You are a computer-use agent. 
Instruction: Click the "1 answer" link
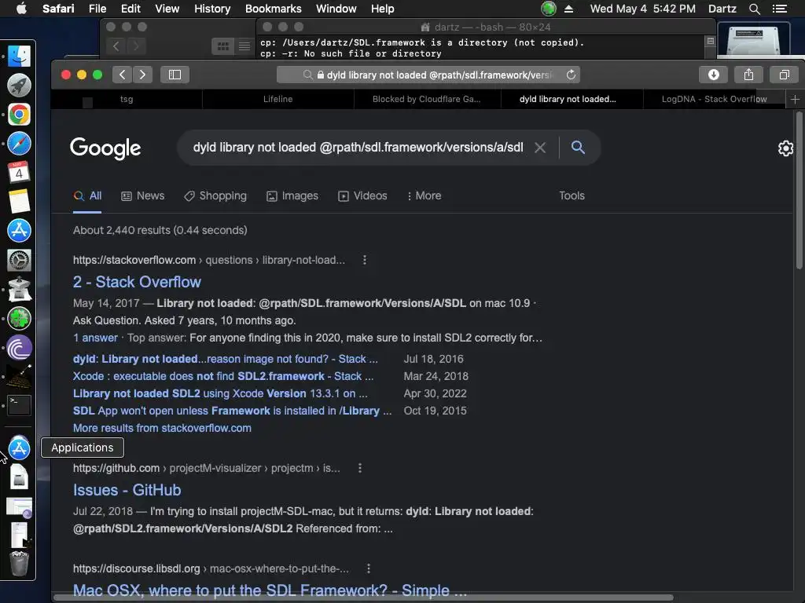point(95,338)
